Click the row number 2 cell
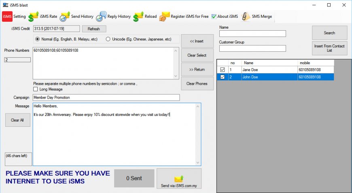Viewport: 352px width, 193px height. click(235, 77)
